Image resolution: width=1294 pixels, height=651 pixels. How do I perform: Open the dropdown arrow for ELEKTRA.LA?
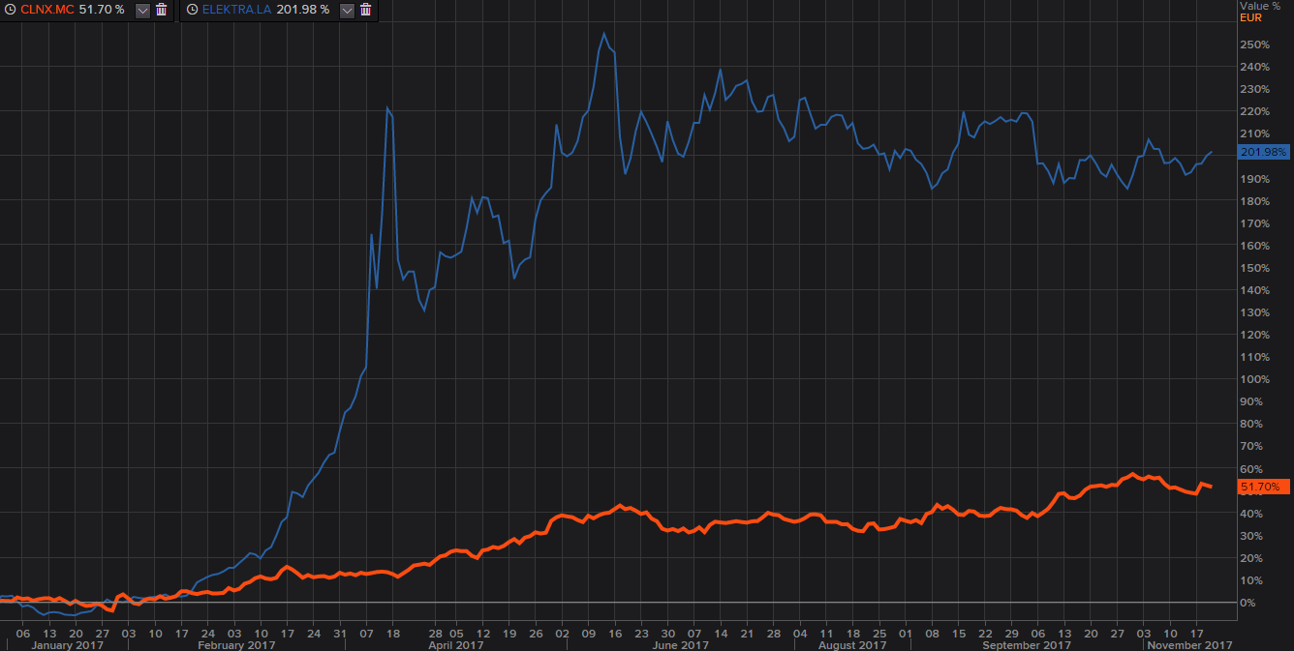tap(347, 10)
